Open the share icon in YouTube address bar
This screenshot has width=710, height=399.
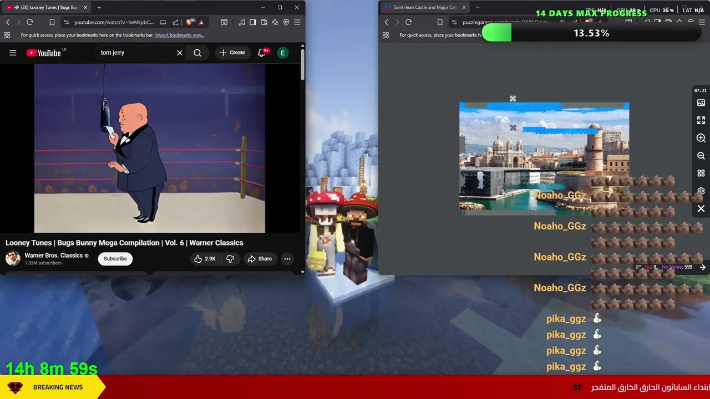click(x=175, y=22)
